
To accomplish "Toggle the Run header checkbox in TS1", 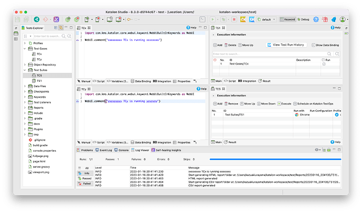I will coord(323,60).
